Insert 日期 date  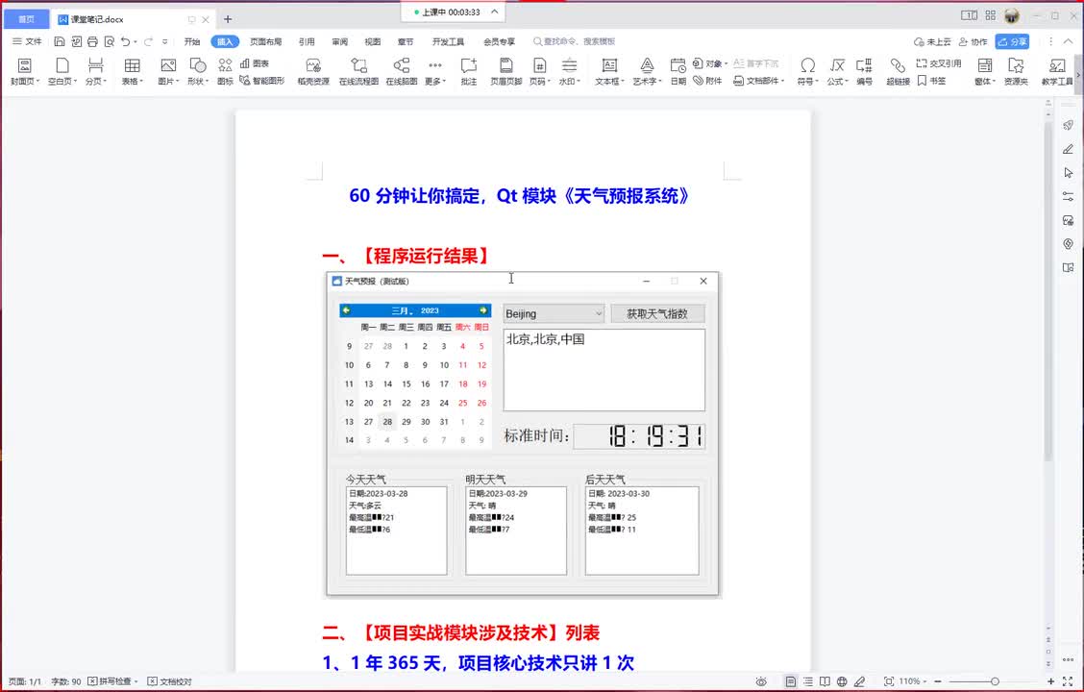(x=678, y=71)
